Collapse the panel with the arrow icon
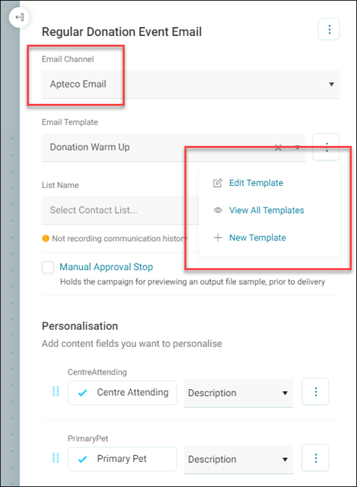 (19, 17)
